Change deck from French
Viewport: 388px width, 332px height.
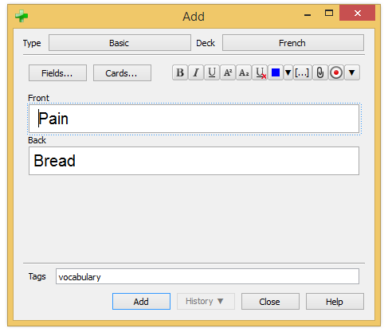(293, 43)
